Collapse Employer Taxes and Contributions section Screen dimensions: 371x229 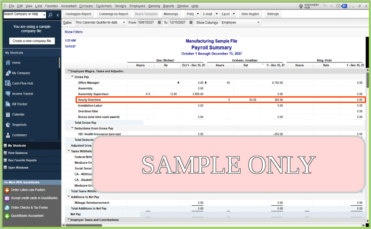(69, 220)
